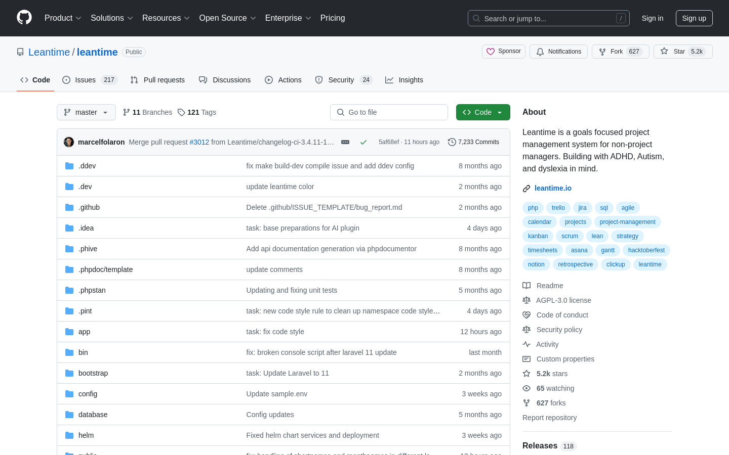The height and width of the screenshot is (455, 729).
Task: Open the helm folder
Action: click(x=86, y=435)
